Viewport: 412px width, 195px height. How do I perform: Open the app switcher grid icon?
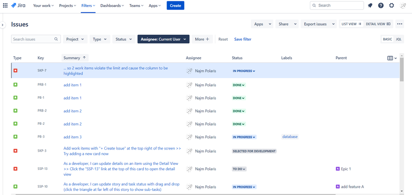(x=5, y=5)
